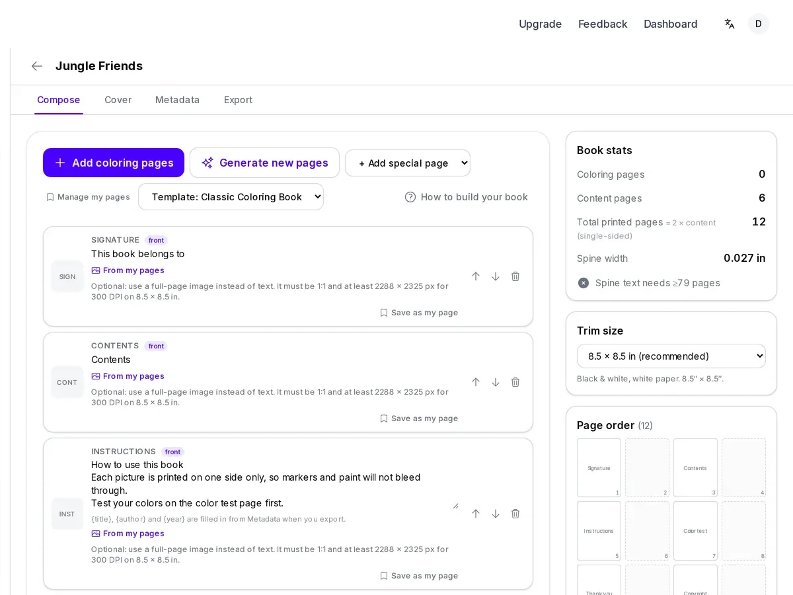This screenshot has width=793, height=595.
Task: Move the Signature page down
Action: [x=496, y=276]
